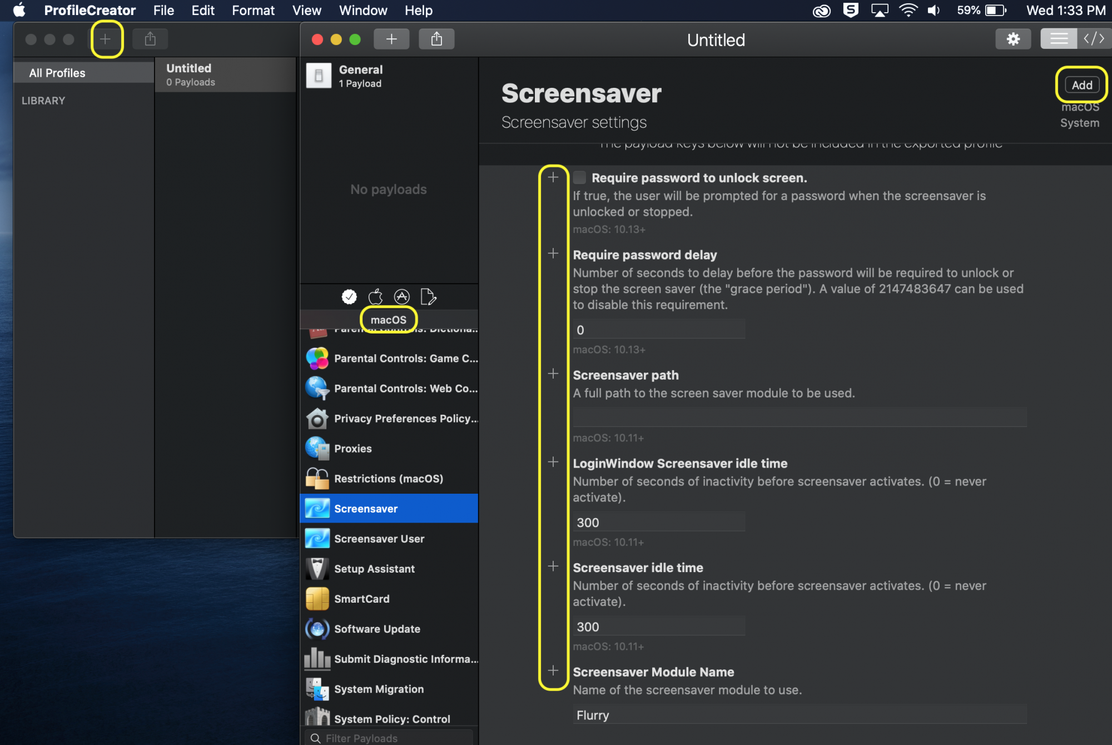Click the Add button for Screensaver payload

[1081, 84]
